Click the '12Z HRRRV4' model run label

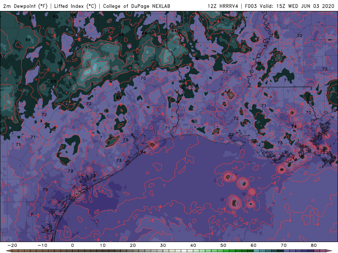(x=223, y=6)
